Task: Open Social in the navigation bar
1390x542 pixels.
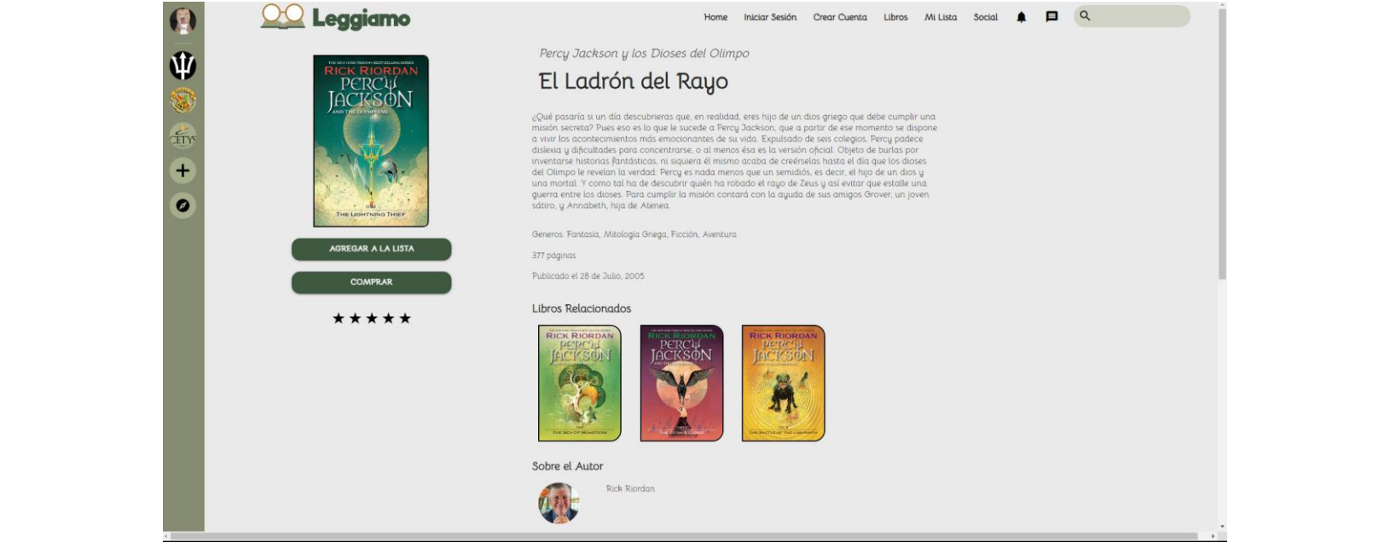Action: (x=986, y=17)
